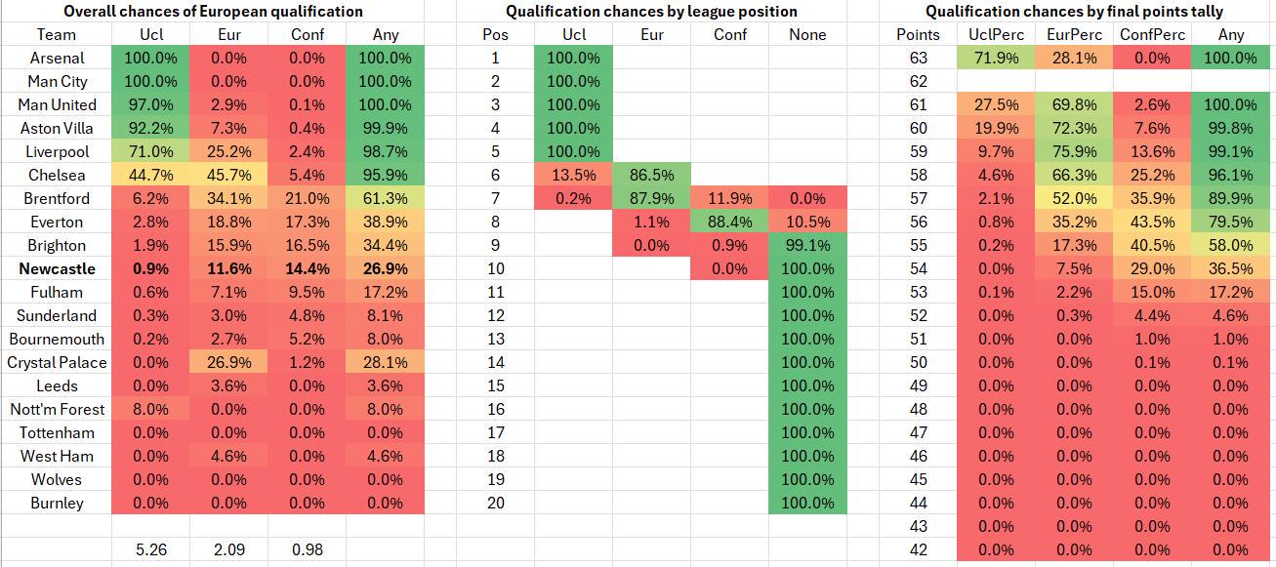Click 'Qualification chances by league position' title
Screen dimensions: 1276x567
coord(651,12)
